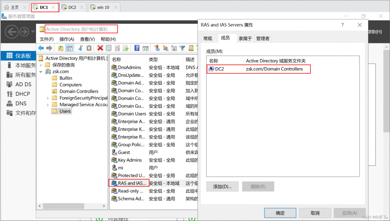Open the 查看(V) menu
390x221 pixels.
pyautogui.click(x=87, y=39)
